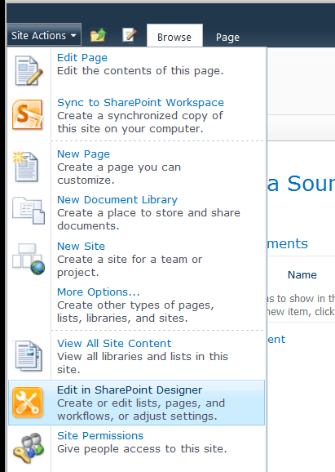Image resolution: width=335 pixels, height=472 pixels.
Task: Click 'Give people access to this site.' description
Action: pyautogui.click(x=142, y=449)
